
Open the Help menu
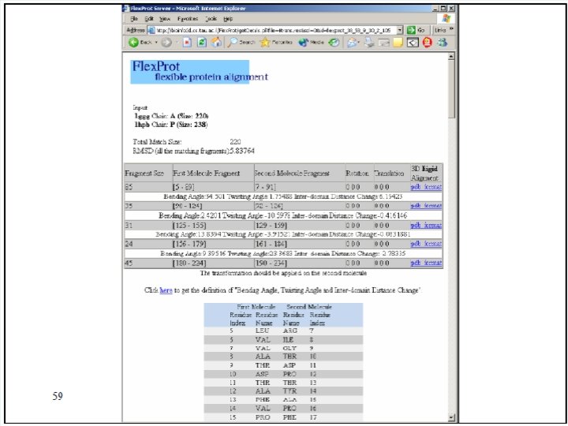pyautogui.click(x=228, y=19)
